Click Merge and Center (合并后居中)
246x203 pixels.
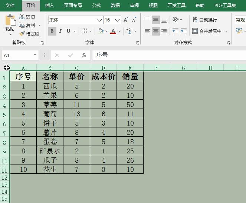[x=207, y=31]
